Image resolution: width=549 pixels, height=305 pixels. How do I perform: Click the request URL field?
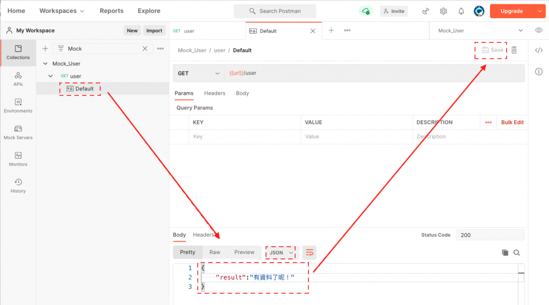374,73
